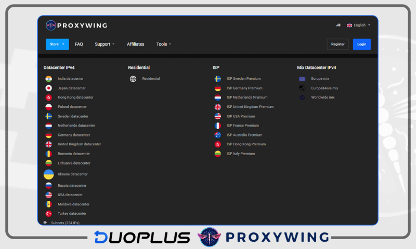
Task: Click the Proxywing logo in header
Action: pos(76,25)
